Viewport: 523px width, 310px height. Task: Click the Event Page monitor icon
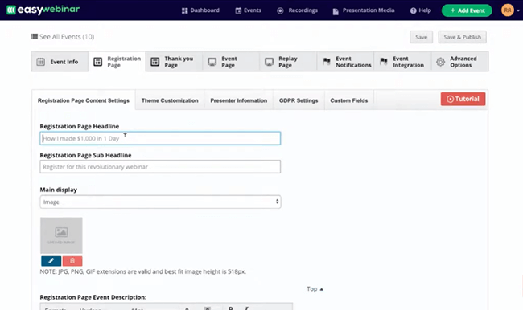(212, 62)
